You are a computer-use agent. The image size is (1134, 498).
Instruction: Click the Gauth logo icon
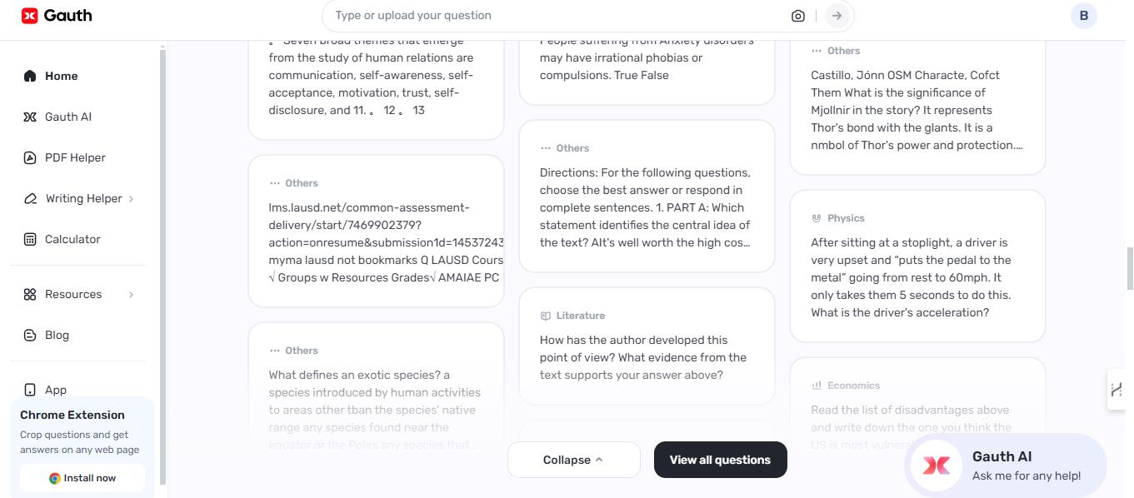click(30, 16)
